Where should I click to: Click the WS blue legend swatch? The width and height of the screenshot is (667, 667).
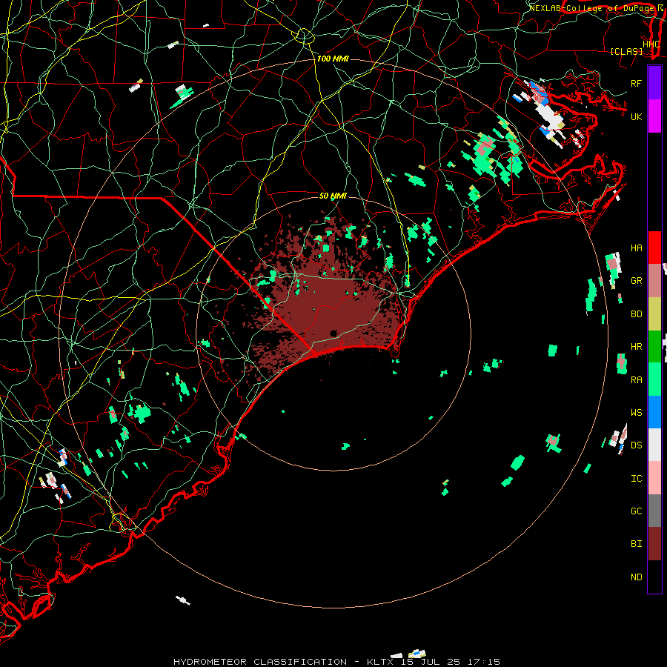(x=654, y=412)
